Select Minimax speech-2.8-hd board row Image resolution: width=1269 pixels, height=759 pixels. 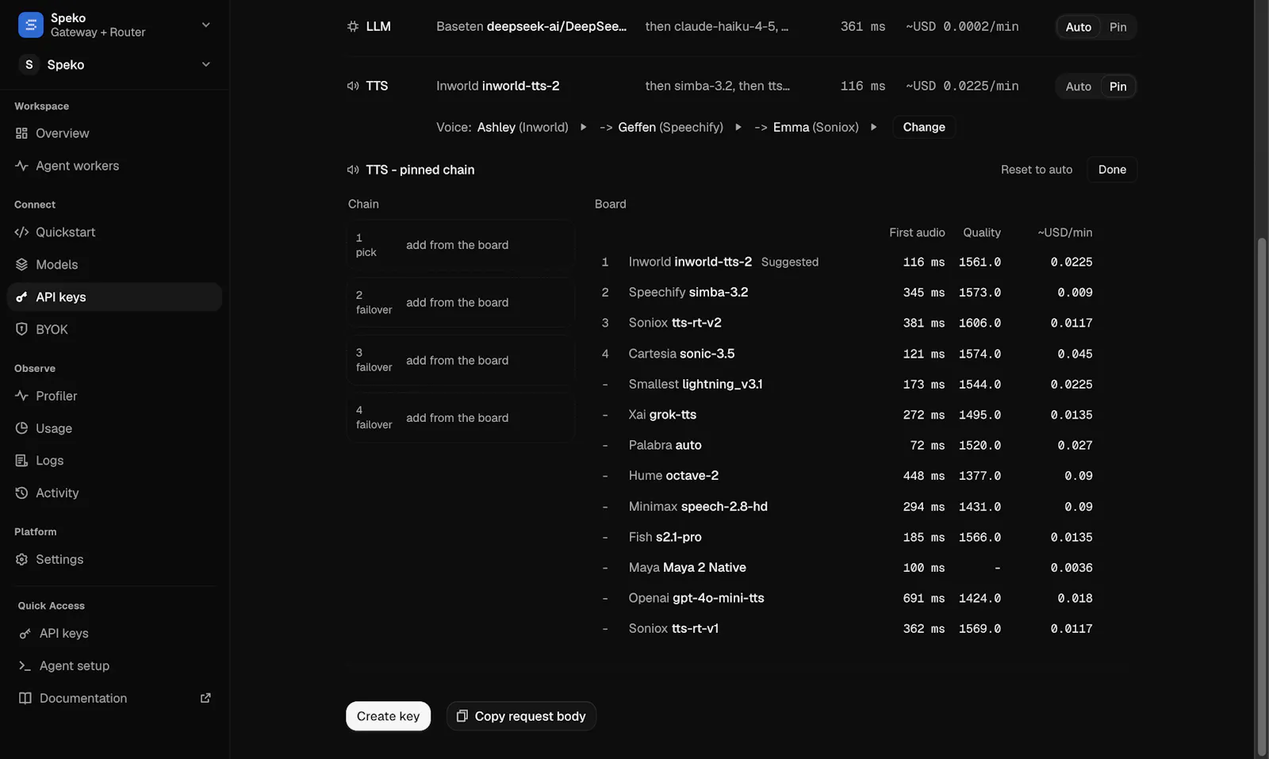click(x=847, y=506)
